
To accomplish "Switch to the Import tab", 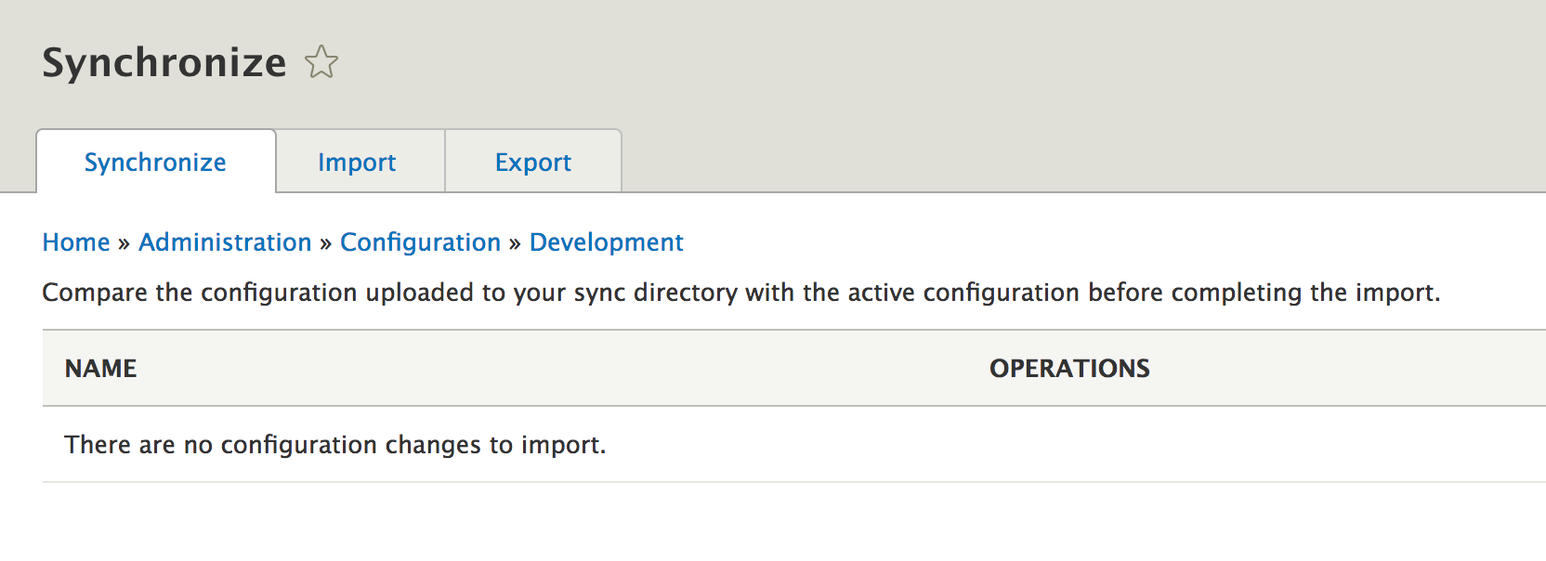I will click(357, 163).
